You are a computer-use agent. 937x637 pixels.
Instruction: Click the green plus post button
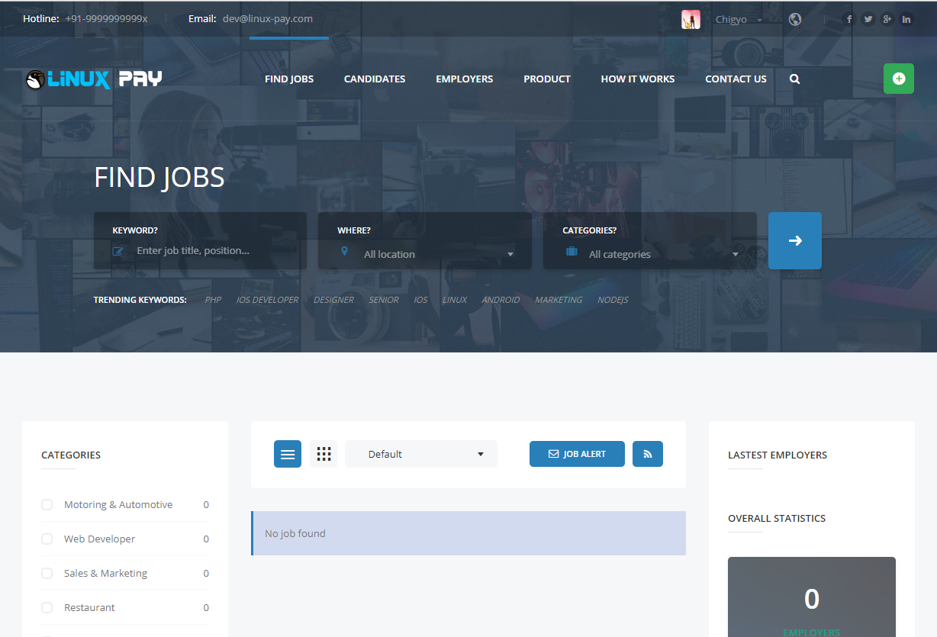click(898, 79)
